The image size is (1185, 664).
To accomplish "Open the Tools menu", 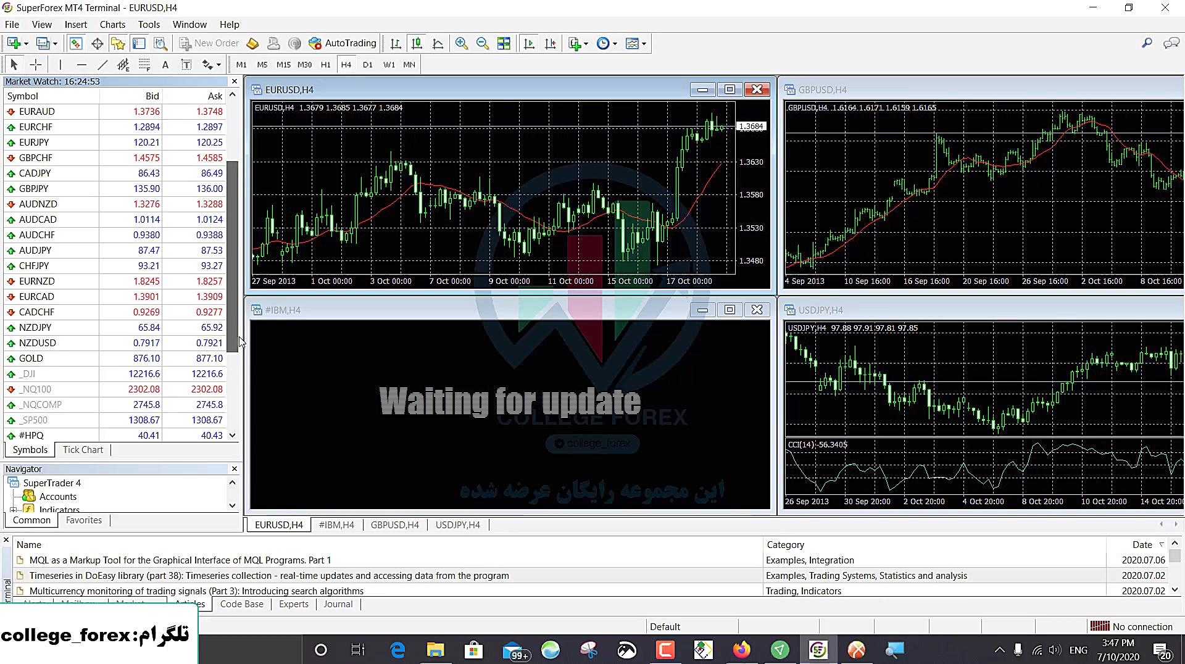I will point(149,25).
